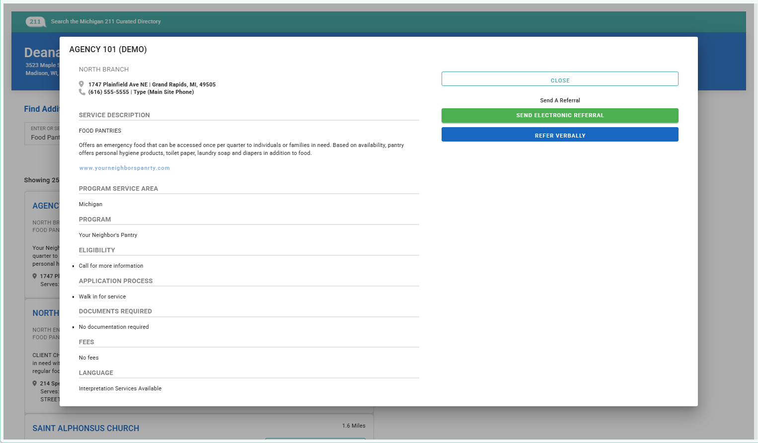
Task: Click the 1747 Plainfield Ave NE address text
Action: (x=118, y=85)
